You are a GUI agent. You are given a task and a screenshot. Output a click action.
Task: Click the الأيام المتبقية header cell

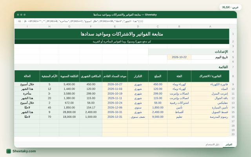tap(49, 76)
